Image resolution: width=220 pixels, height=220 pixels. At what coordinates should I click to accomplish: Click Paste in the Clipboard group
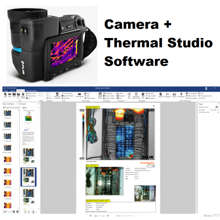tap(49, 98)
